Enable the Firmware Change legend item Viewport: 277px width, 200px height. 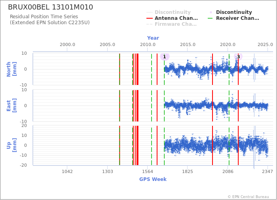tap(171, 24)
